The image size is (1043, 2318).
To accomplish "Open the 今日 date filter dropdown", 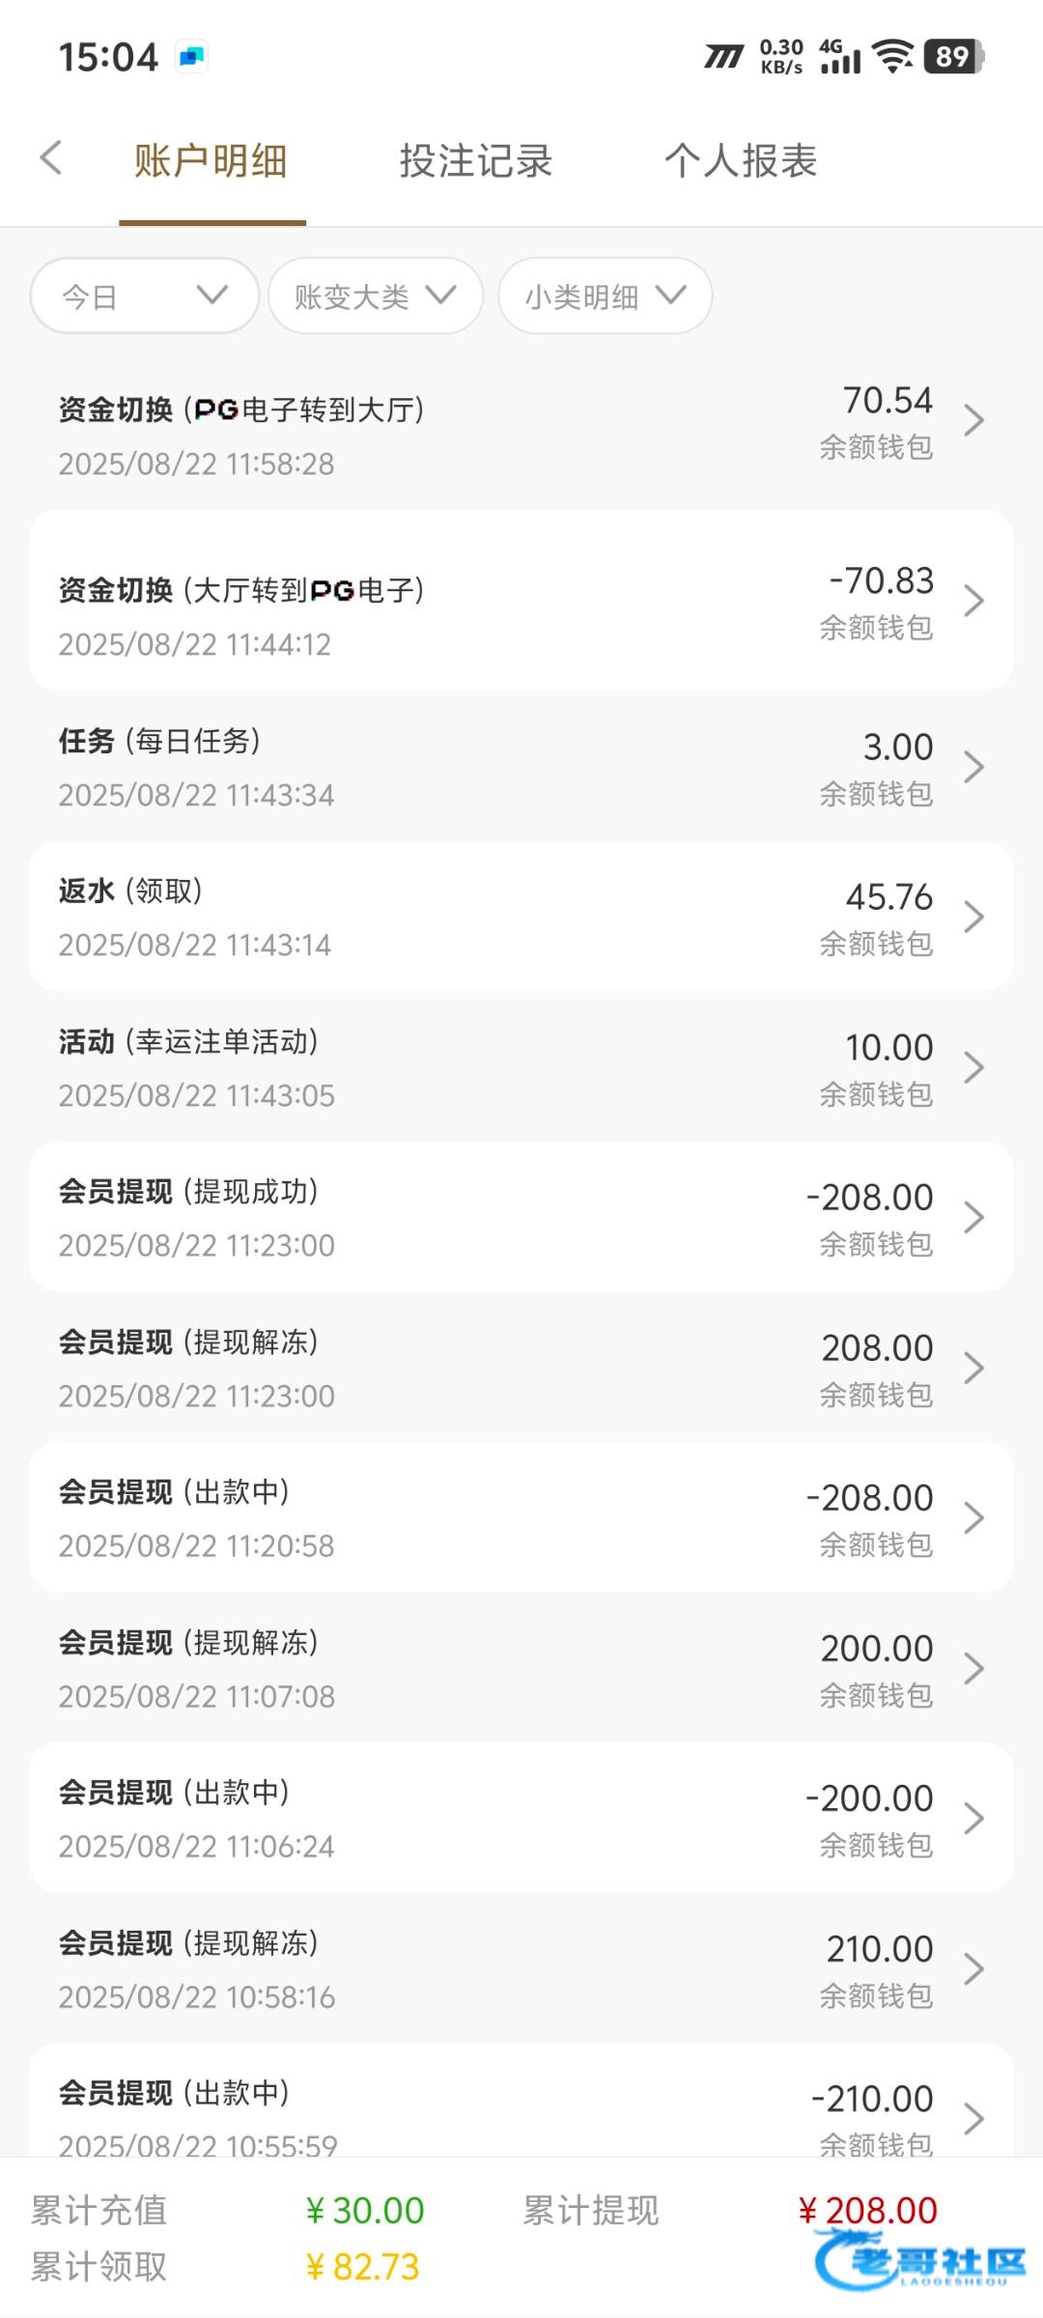I will (144, 296).
